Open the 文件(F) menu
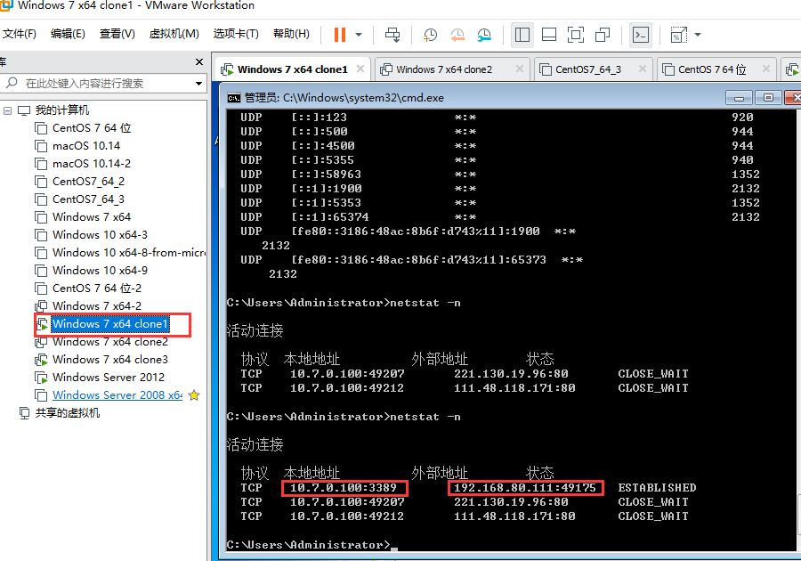The height and width of the screenshot is (561, 801). (x=20, y=34)
